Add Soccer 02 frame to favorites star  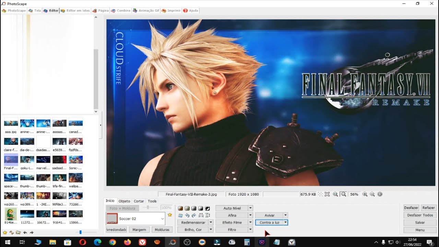point(170,215)
